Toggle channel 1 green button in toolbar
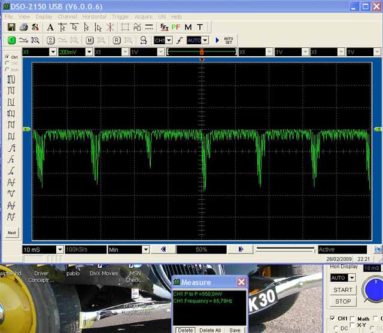Image resolution: width=383 pixels, height=333 pixels. (x=11, y=40)
